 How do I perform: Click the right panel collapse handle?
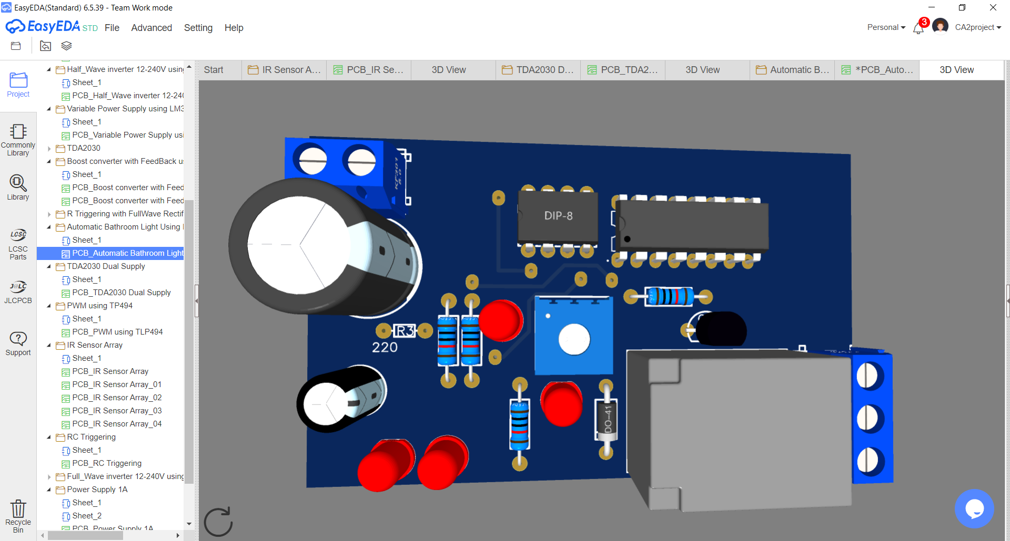coord(1008,301)
